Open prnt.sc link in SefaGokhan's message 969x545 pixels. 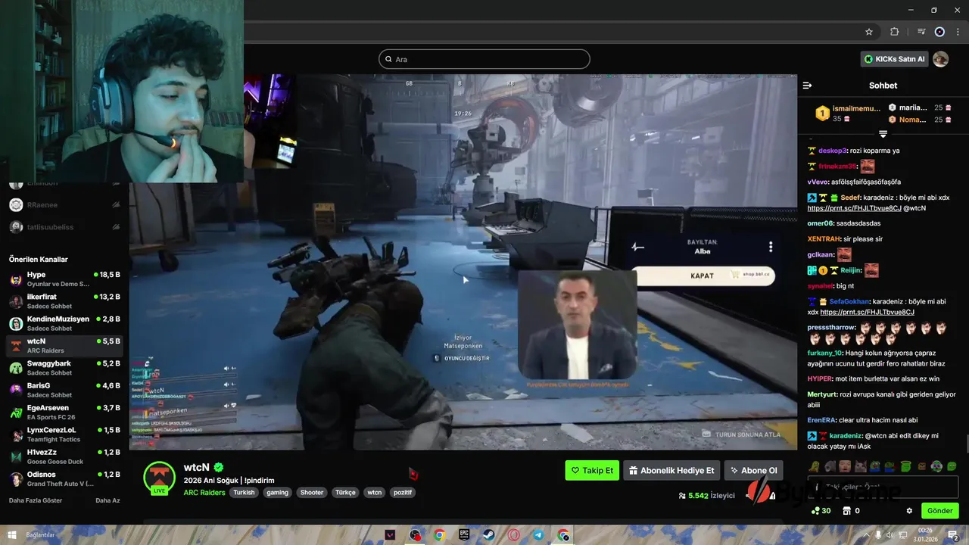tap(867, 312)
